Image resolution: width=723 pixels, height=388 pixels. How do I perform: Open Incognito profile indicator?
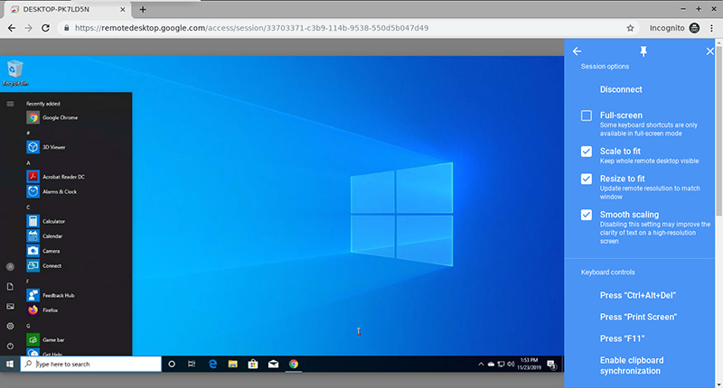(x=674, y=28)
